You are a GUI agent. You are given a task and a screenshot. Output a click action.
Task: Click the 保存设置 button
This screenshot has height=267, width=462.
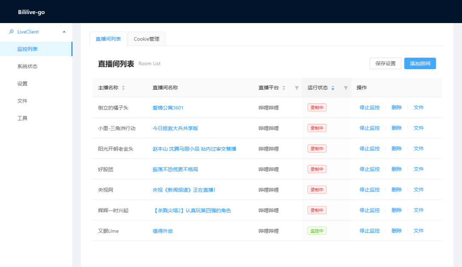pos(385,63)
